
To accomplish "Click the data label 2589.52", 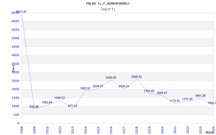I will pyautogui.click(x=137, y=77).
